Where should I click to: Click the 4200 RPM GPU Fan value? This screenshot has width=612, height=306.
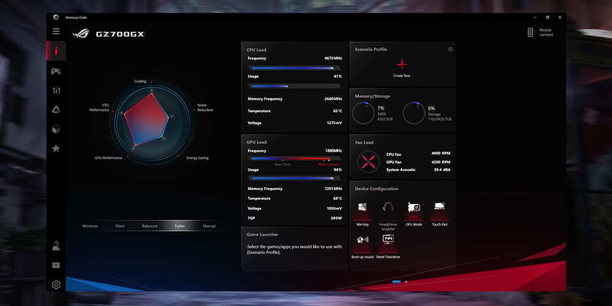tap(441, 162)
